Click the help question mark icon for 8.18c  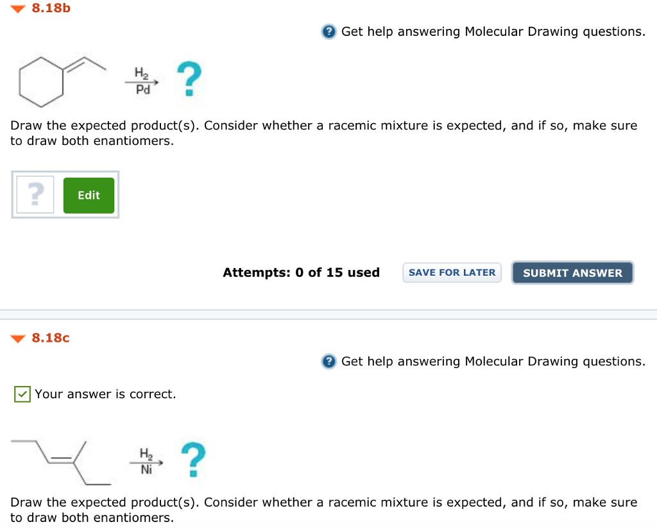tap(328, 361)
